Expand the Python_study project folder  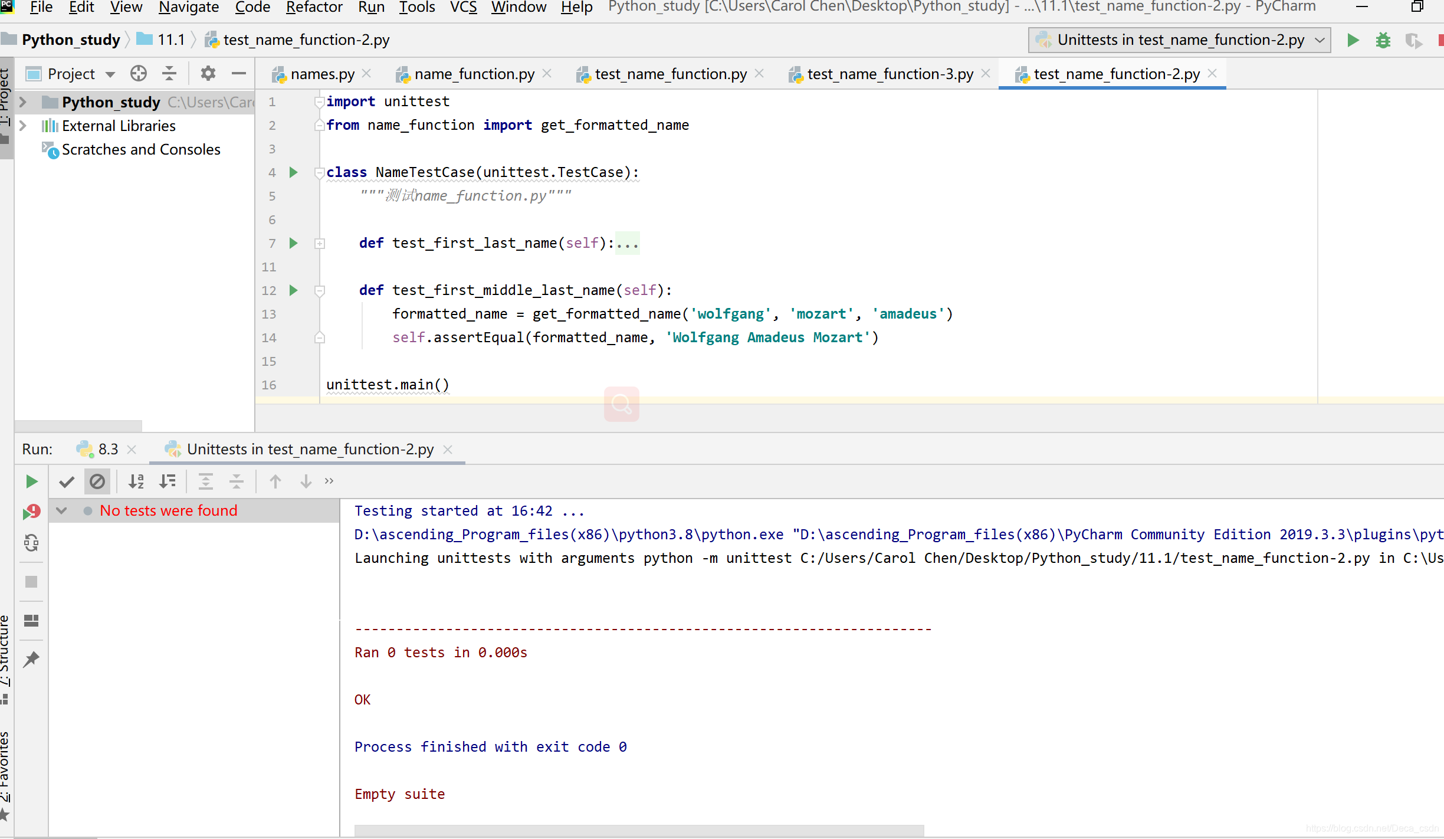23,102
